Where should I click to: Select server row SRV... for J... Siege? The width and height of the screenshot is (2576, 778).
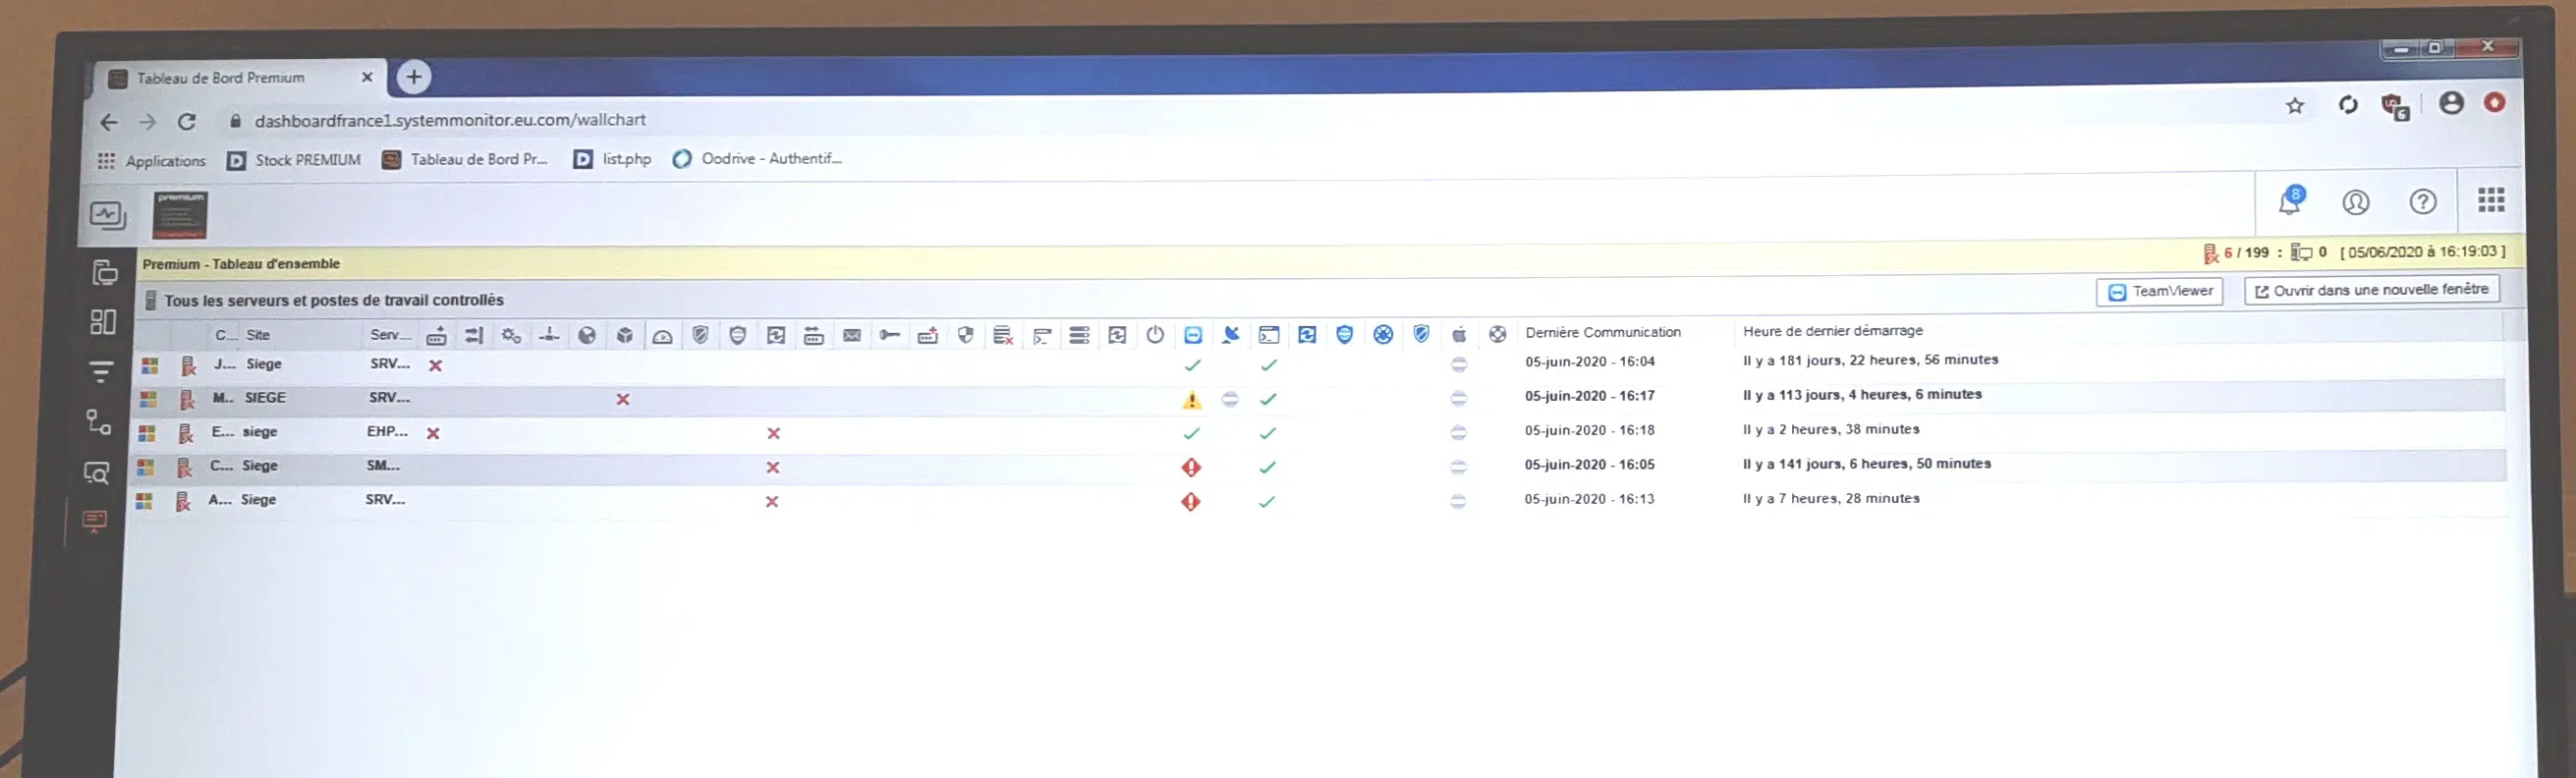[390, 364]
